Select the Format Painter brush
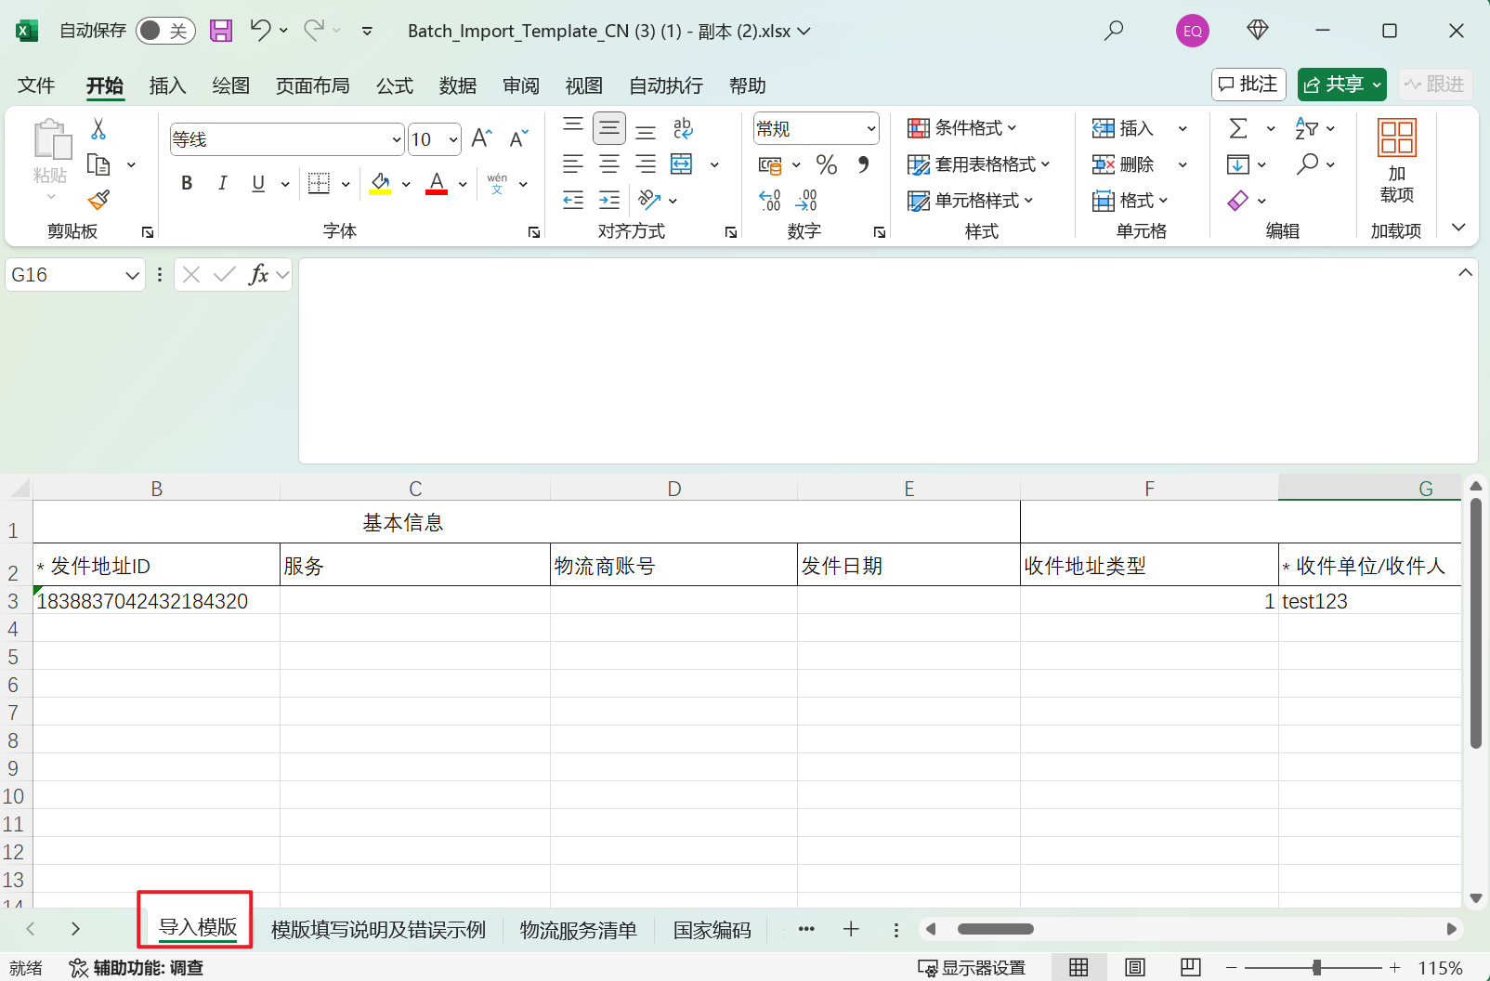 pos(98,200)
